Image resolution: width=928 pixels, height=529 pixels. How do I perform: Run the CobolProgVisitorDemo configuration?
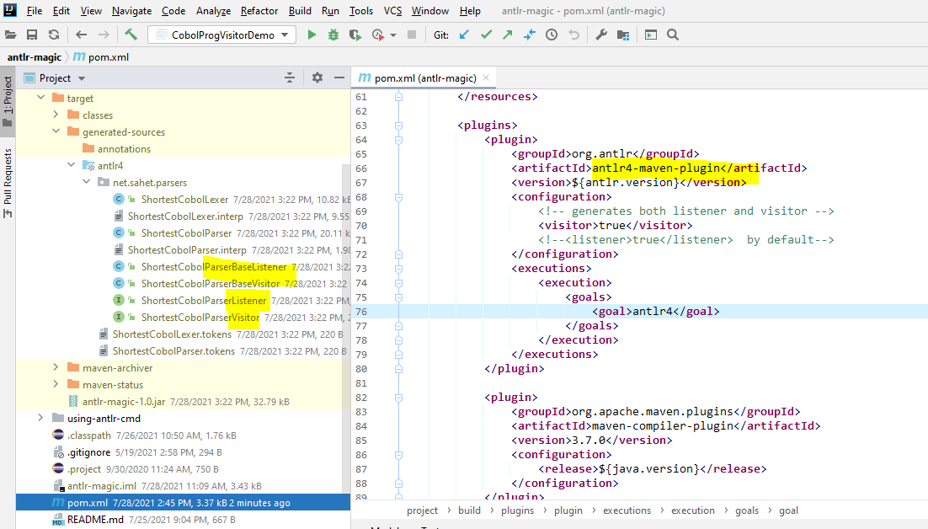pos(312,35)
